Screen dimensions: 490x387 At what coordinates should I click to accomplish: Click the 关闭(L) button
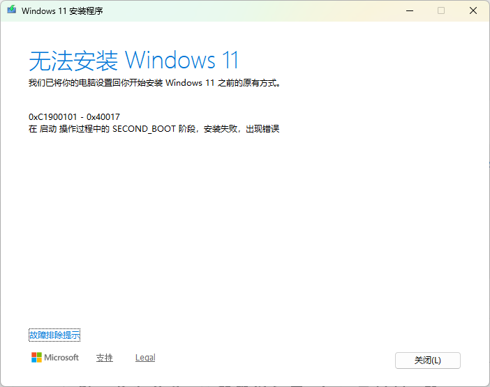click(x=427, y=361)
